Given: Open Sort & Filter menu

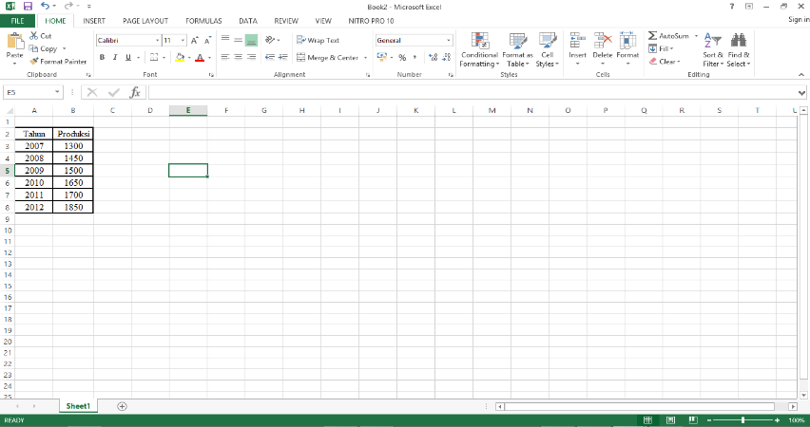Looking at the screenshot, I should (x=713, y=49).
